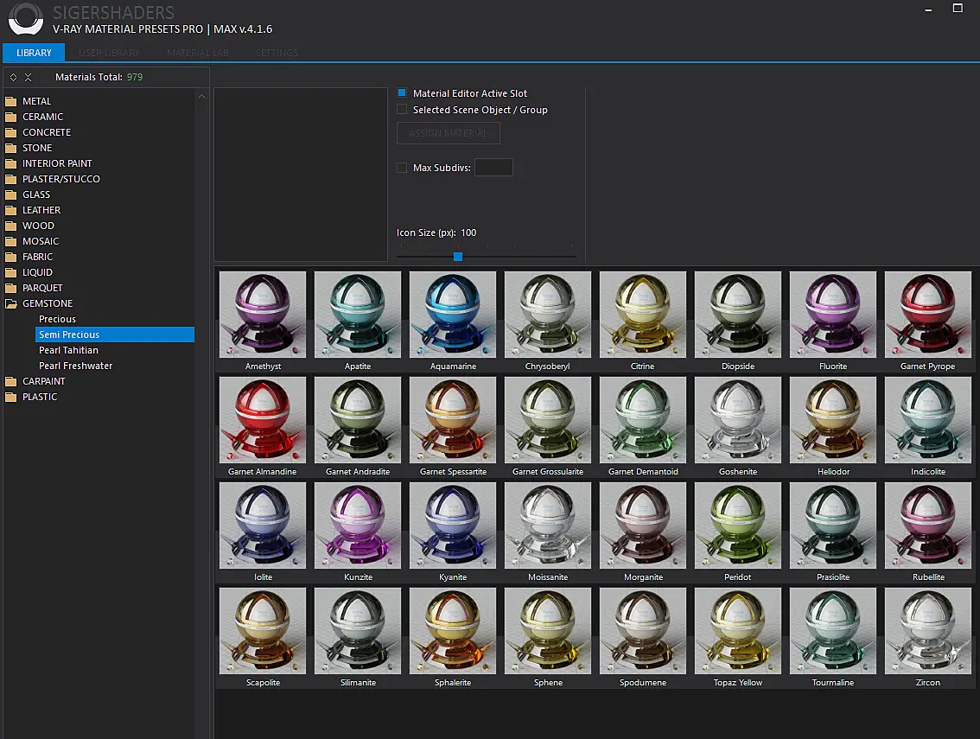The width and height of the screenshot is (980, 739).
Task: Select the Garnet Almandine material thumbnail
Action: [263, 420]
